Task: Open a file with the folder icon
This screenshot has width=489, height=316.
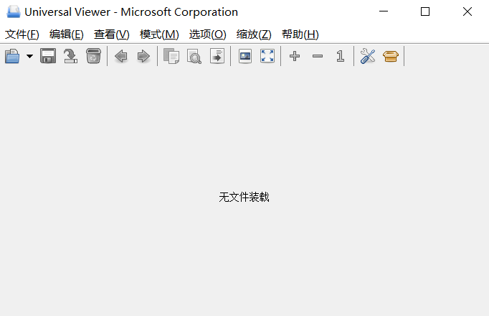Action: tap(12, 56)
